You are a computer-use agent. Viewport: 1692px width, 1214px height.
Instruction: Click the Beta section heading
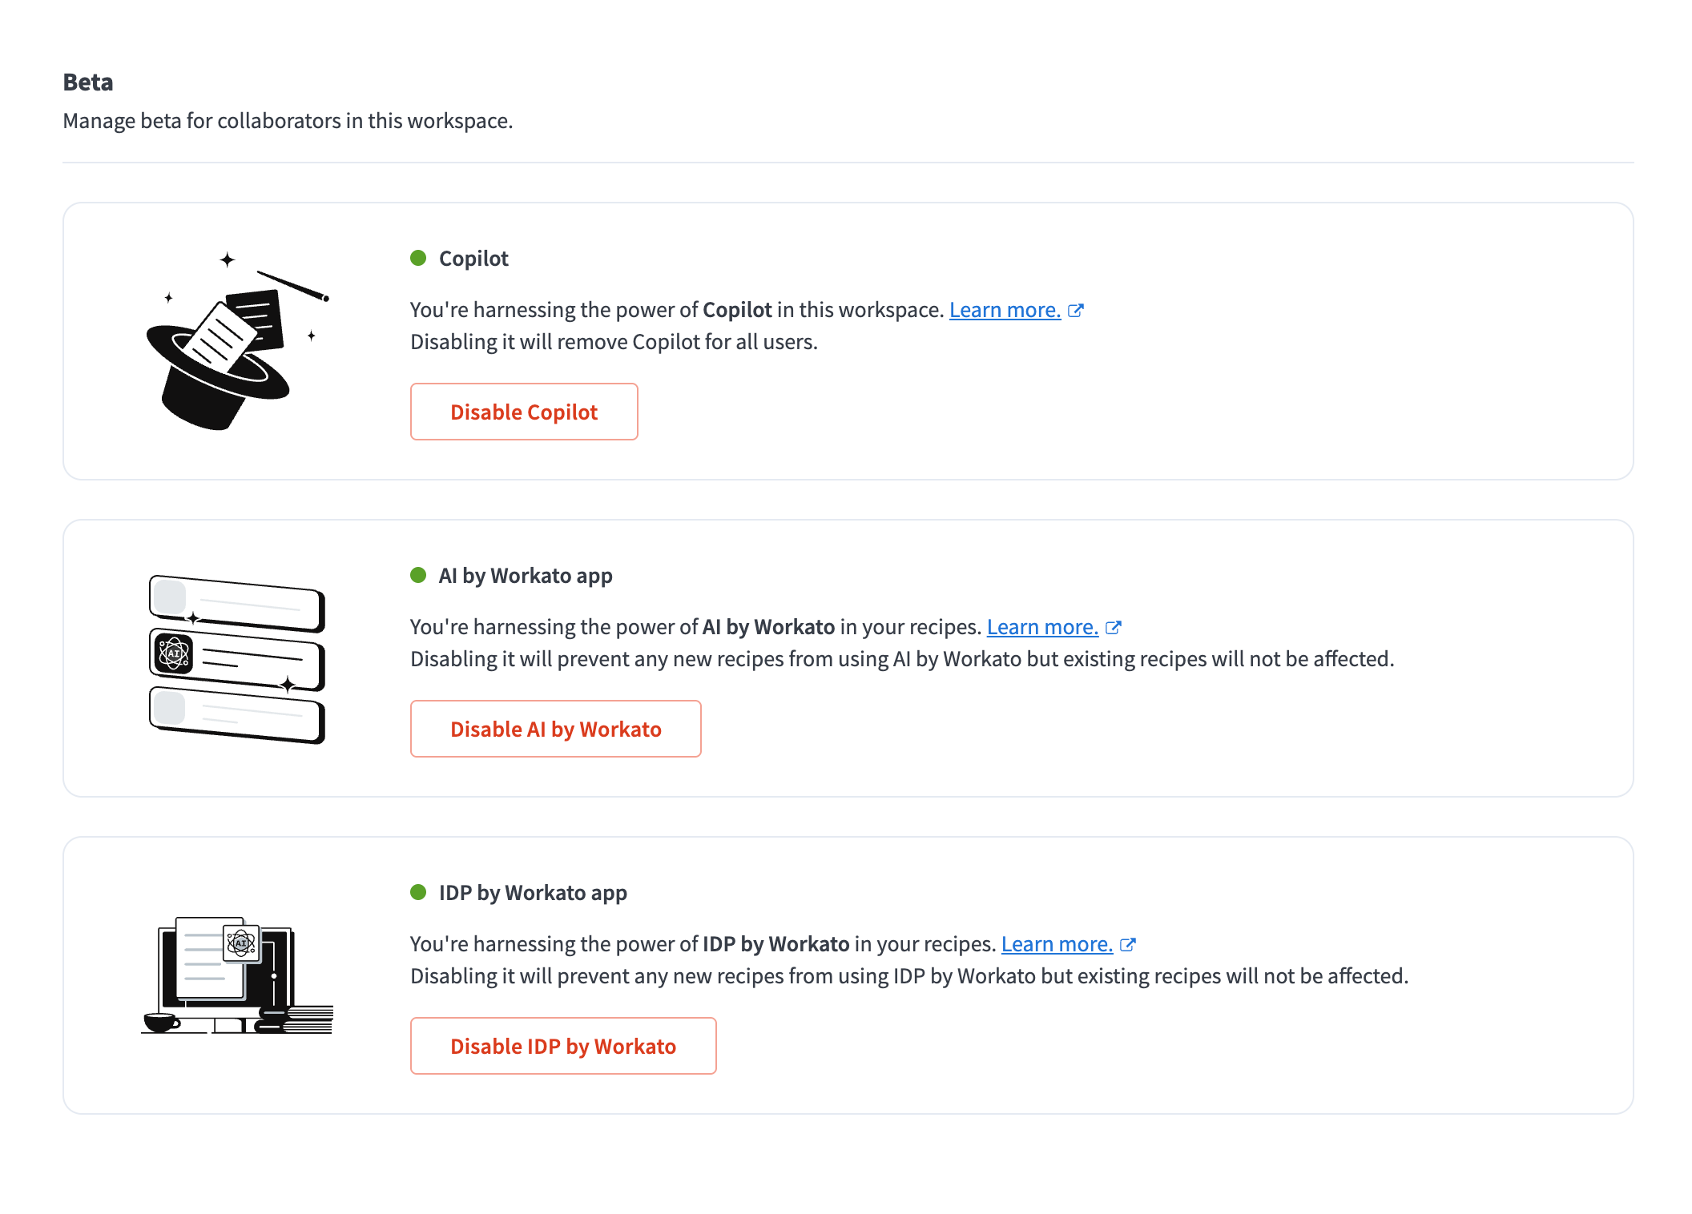(88, 82)
